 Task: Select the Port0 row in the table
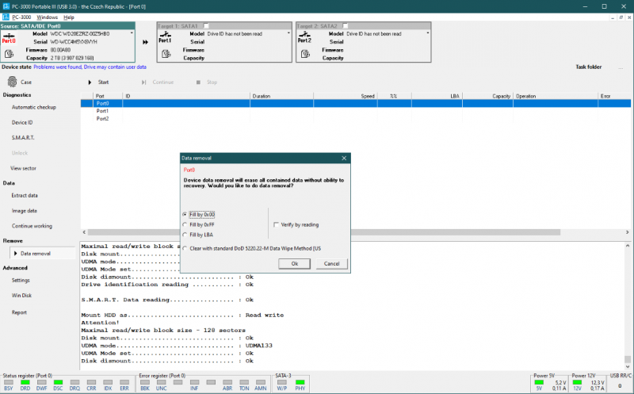point(356,103)
